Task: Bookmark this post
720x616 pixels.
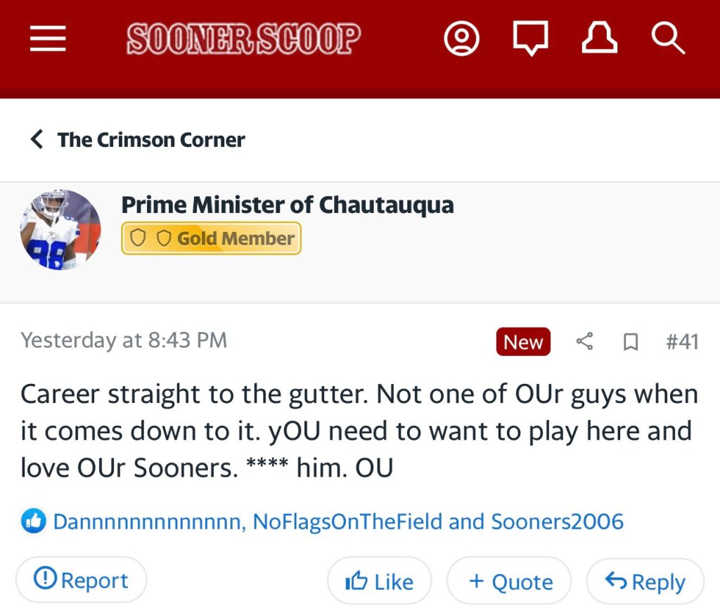Action: click(631, 342)
